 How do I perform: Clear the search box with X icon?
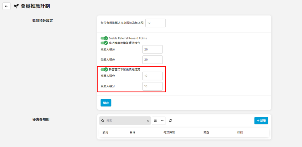[148, 121]
